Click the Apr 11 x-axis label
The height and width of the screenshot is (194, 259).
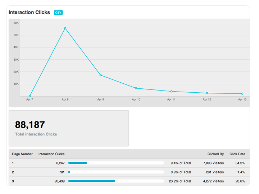171,100
